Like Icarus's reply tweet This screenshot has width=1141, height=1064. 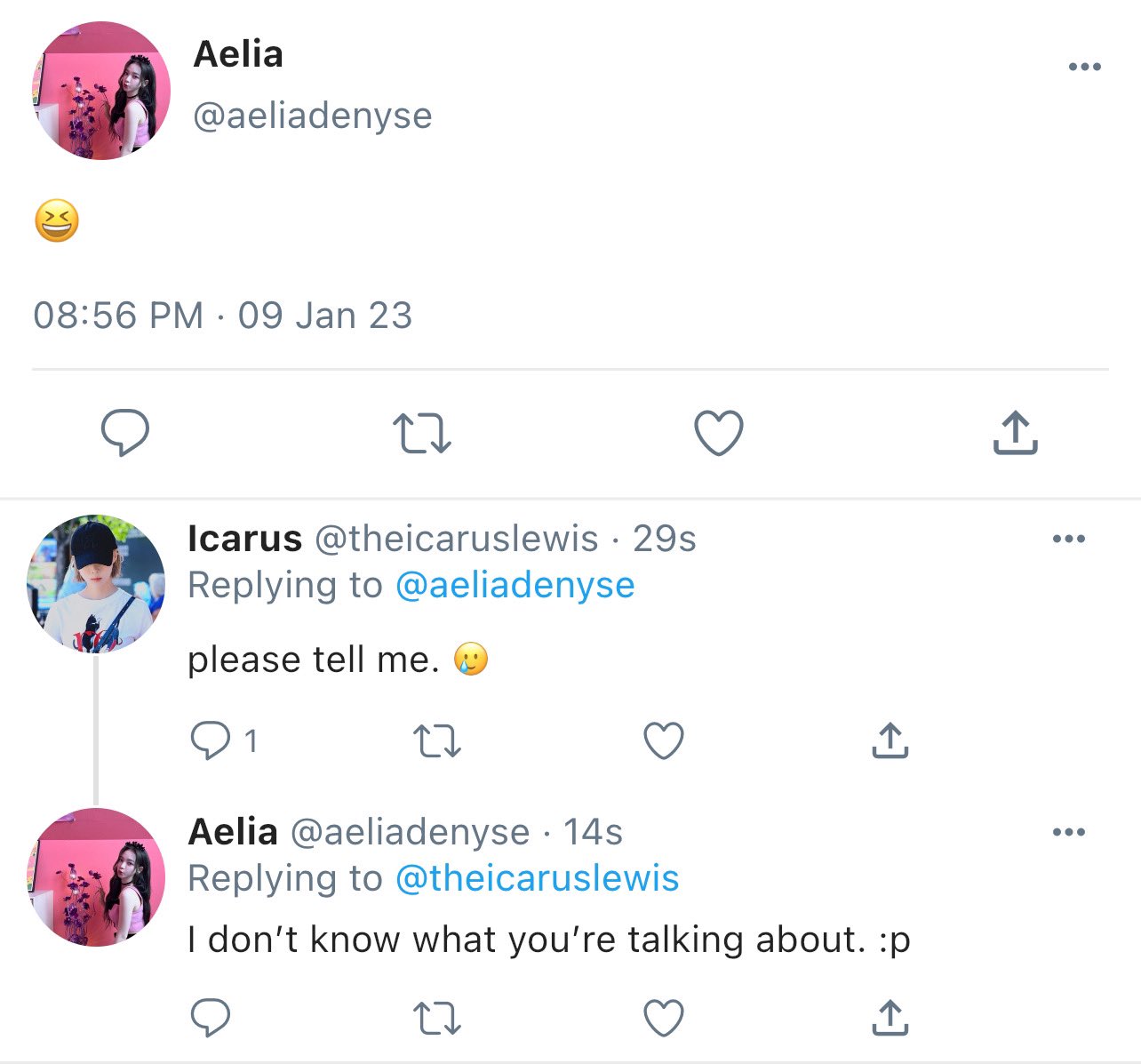664,740
